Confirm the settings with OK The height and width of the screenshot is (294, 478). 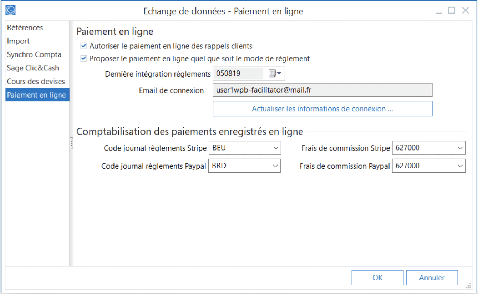377,277
